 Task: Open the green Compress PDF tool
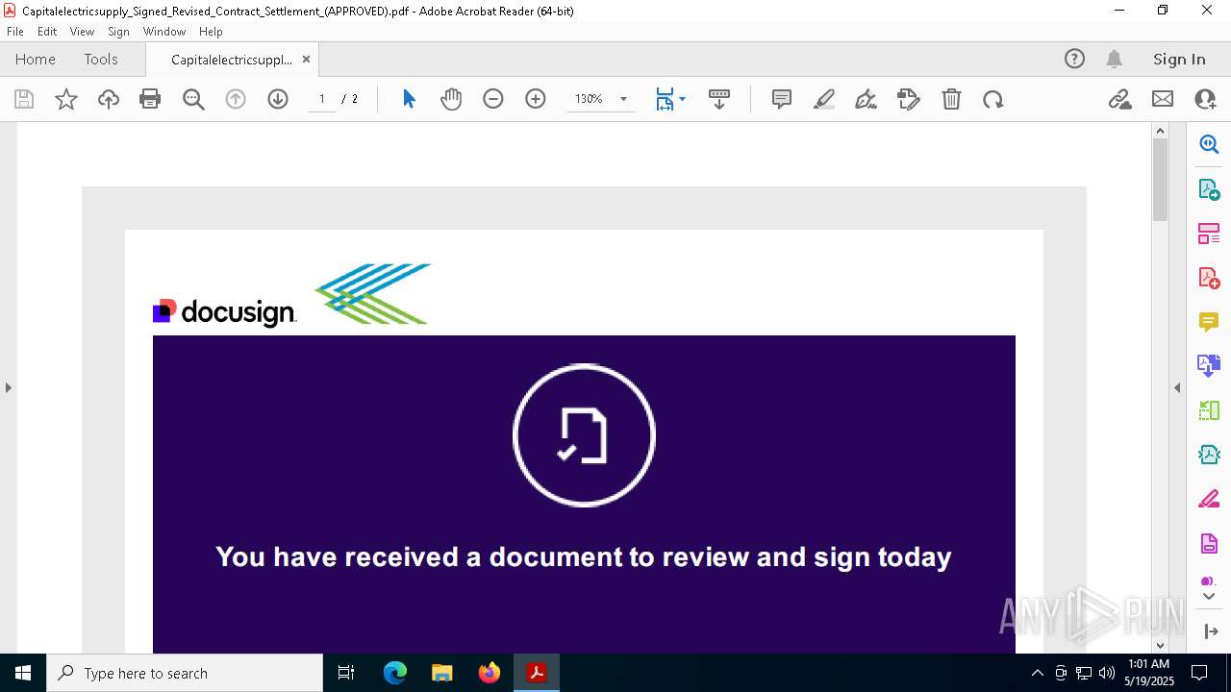1209,410
